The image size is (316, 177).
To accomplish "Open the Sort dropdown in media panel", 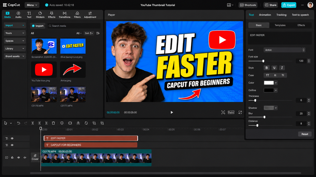I will coord(89,33).
